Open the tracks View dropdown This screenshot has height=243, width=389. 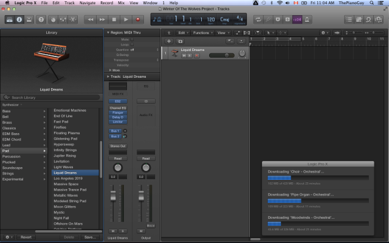(x=223, y=33)
